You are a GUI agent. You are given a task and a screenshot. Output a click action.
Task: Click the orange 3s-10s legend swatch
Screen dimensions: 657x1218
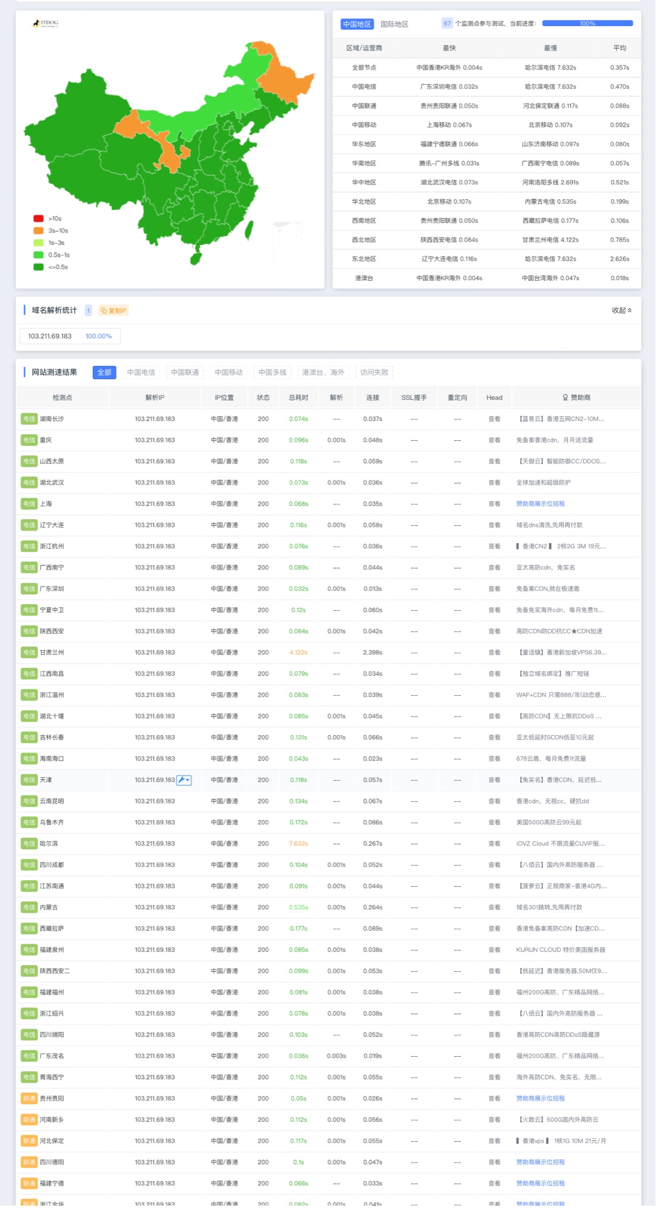39,231
